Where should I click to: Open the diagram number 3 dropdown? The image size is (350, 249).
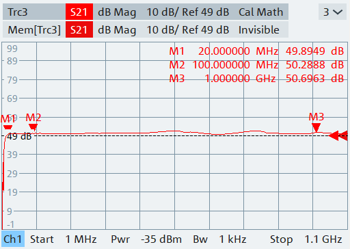pyautogui.click(x=333, y=12)
